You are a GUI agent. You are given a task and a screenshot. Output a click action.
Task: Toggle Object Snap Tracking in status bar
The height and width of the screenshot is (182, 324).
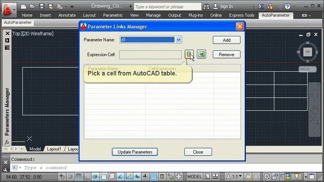[x=120, y=176]
